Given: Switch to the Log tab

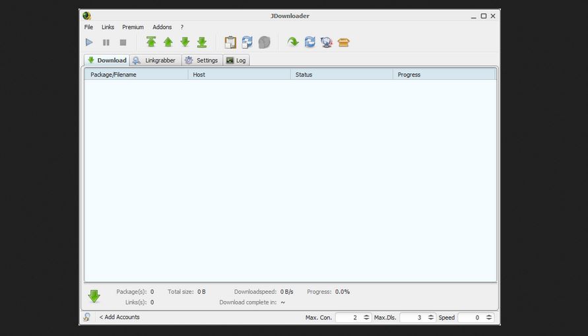Looking at the screenshot, I should [236, 60].
